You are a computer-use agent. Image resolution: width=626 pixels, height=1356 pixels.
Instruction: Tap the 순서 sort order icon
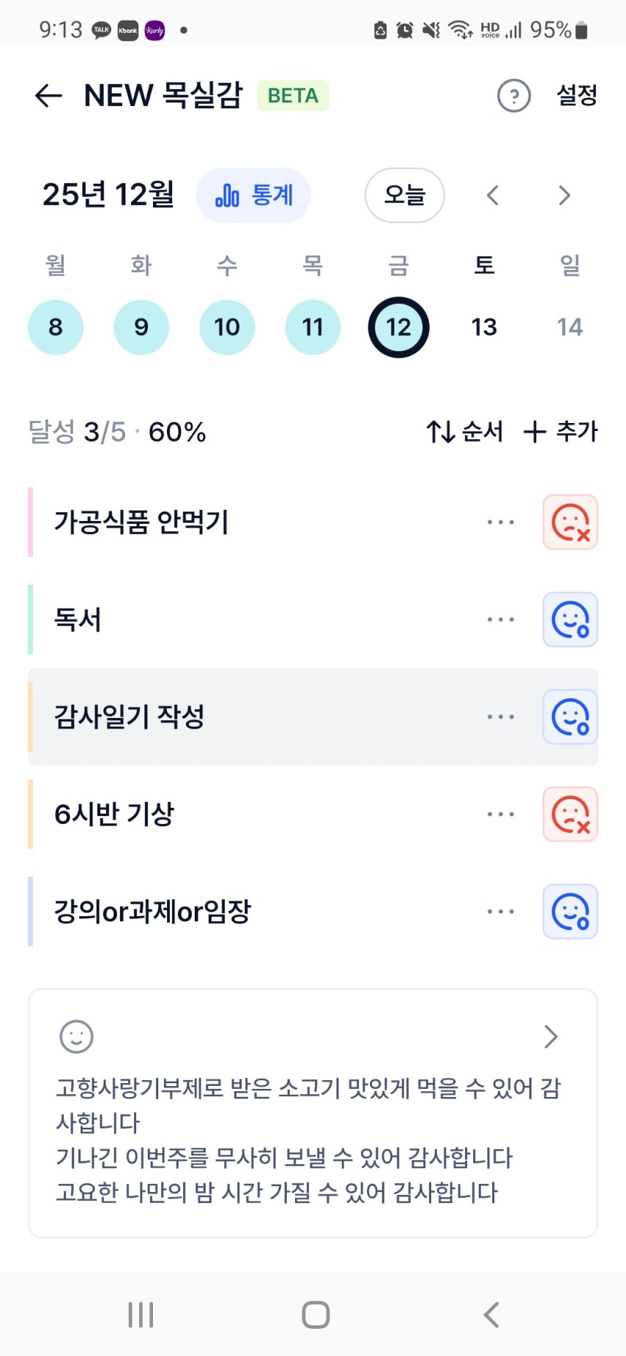click(441, 432)
